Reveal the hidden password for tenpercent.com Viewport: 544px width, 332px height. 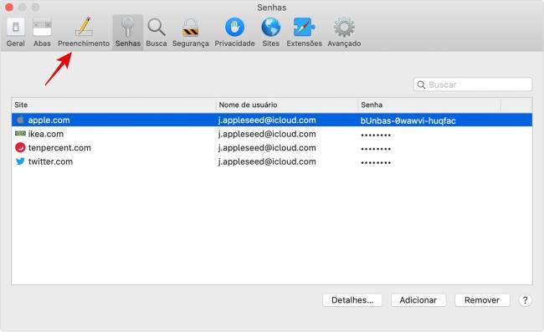[x=376, y=149]
